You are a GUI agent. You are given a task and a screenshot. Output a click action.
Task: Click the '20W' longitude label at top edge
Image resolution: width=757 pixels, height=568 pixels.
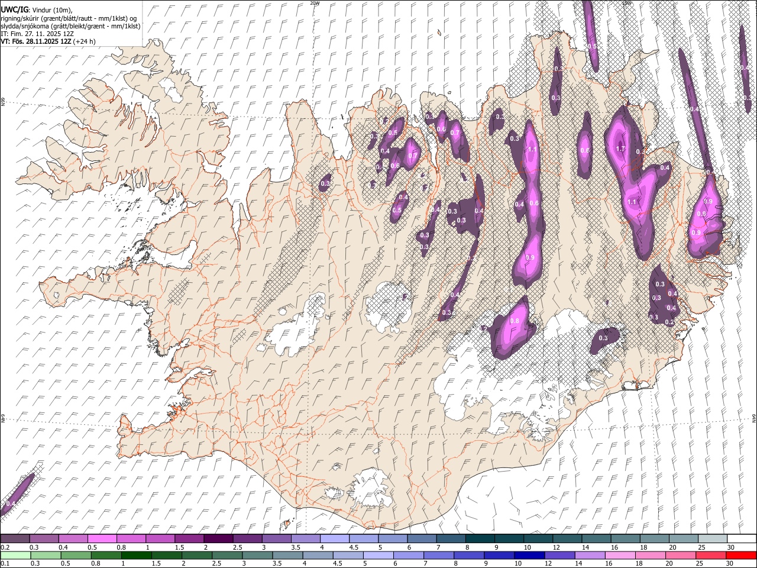[x=314, y=3]
